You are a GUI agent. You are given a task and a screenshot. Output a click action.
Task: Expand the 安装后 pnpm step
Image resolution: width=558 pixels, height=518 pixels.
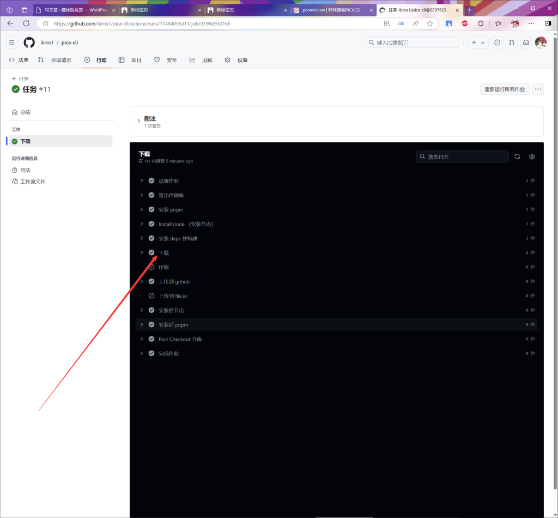[x=142, y=324]
